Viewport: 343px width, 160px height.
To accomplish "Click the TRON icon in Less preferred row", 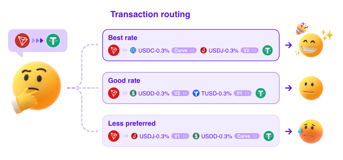I will (x=114, y=136).
